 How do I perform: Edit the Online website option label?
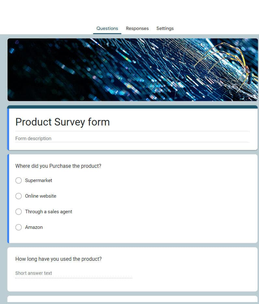[x=41, y=196]
